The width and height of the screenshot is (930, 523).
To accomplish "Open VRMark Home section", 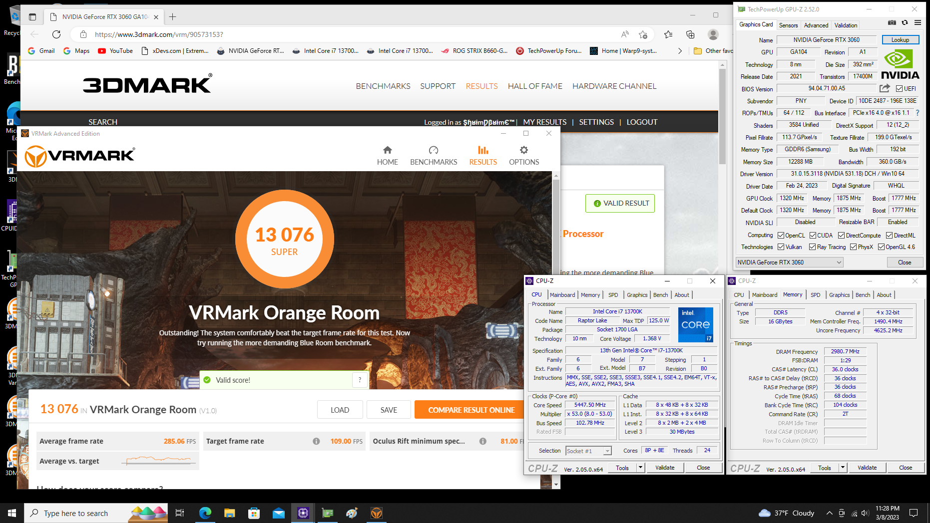I will [x=387, y=156].
